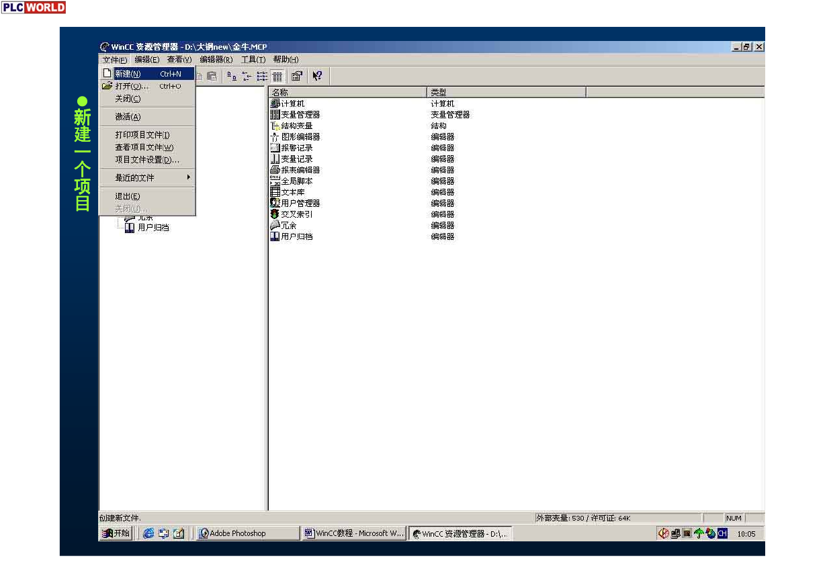This screenshot has width=825, height=583.
Task: Click the 用户归档 user archive icon in right list
Action: click(275, 236)
